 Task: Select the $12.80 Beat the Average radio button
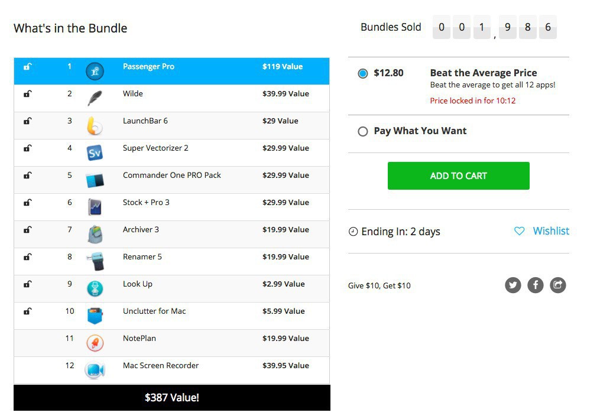363,73
